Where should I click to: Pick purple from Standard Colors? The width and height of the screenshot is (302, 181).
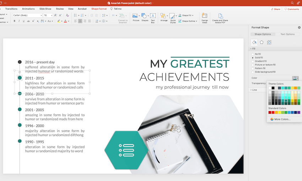click(x=299, y=113)
